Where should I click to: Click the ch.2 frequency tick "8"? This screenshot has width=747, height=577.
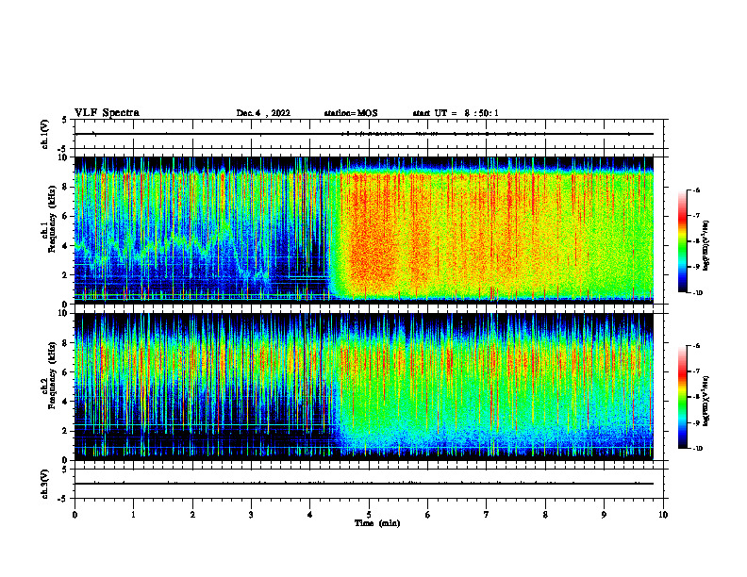pos(66,343)
